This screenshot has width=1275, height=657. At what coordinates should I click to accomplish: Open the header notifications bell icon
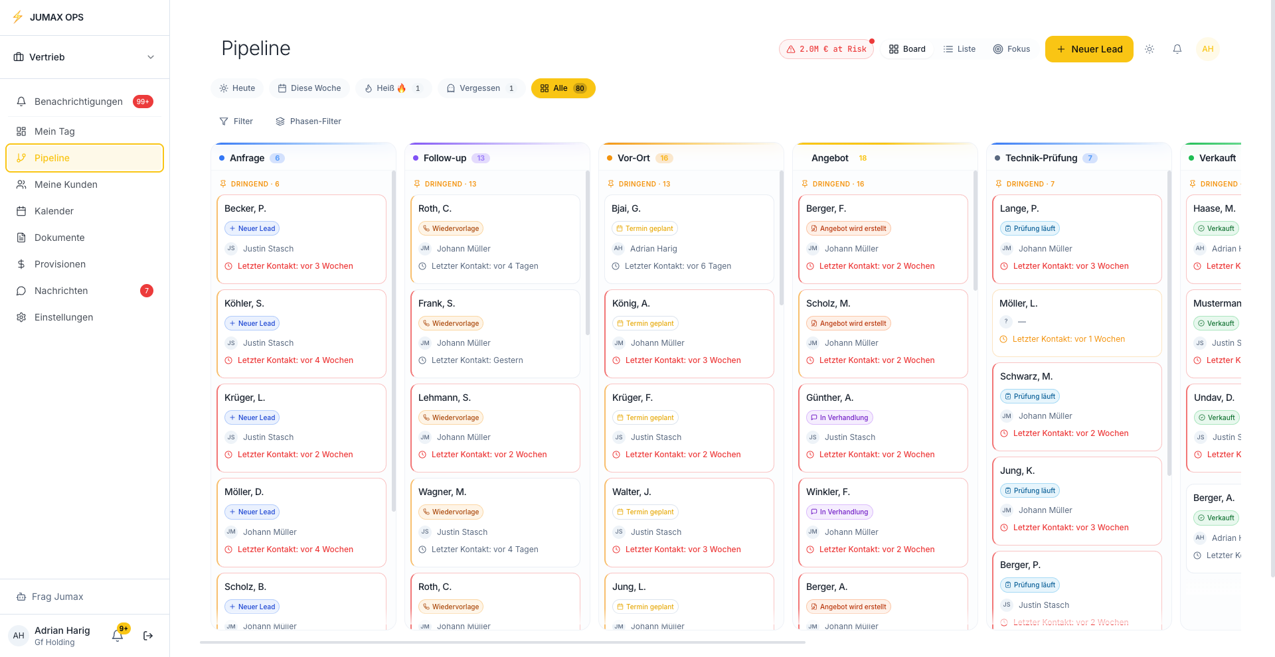1177,49
